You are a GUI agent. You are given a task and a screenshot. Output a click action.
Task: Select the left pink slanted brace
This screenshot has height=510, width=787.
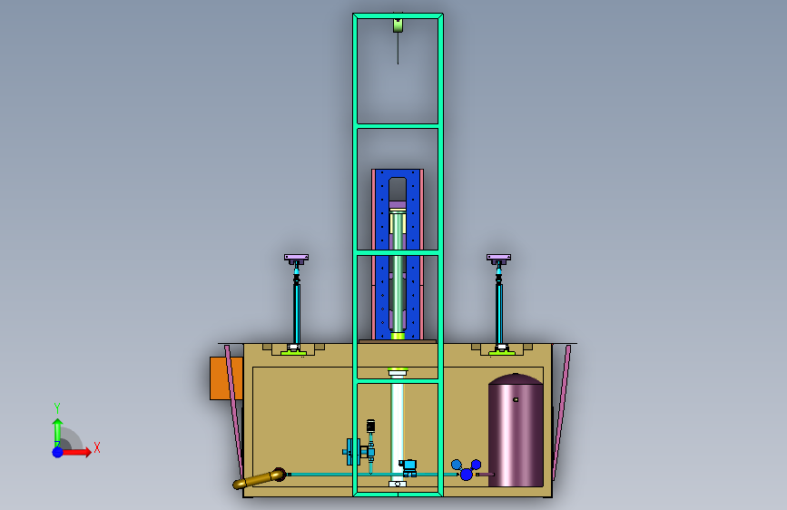pos(234,412)
